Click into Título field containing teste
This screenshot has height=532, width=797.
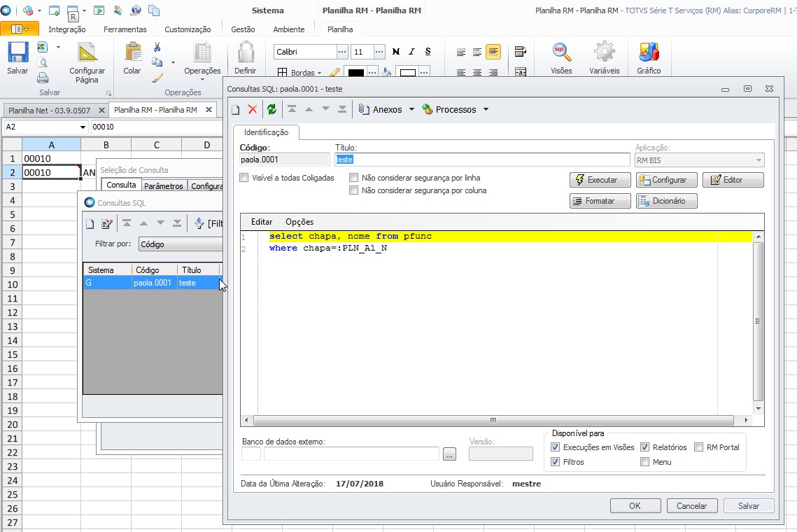tap(482, 160)
